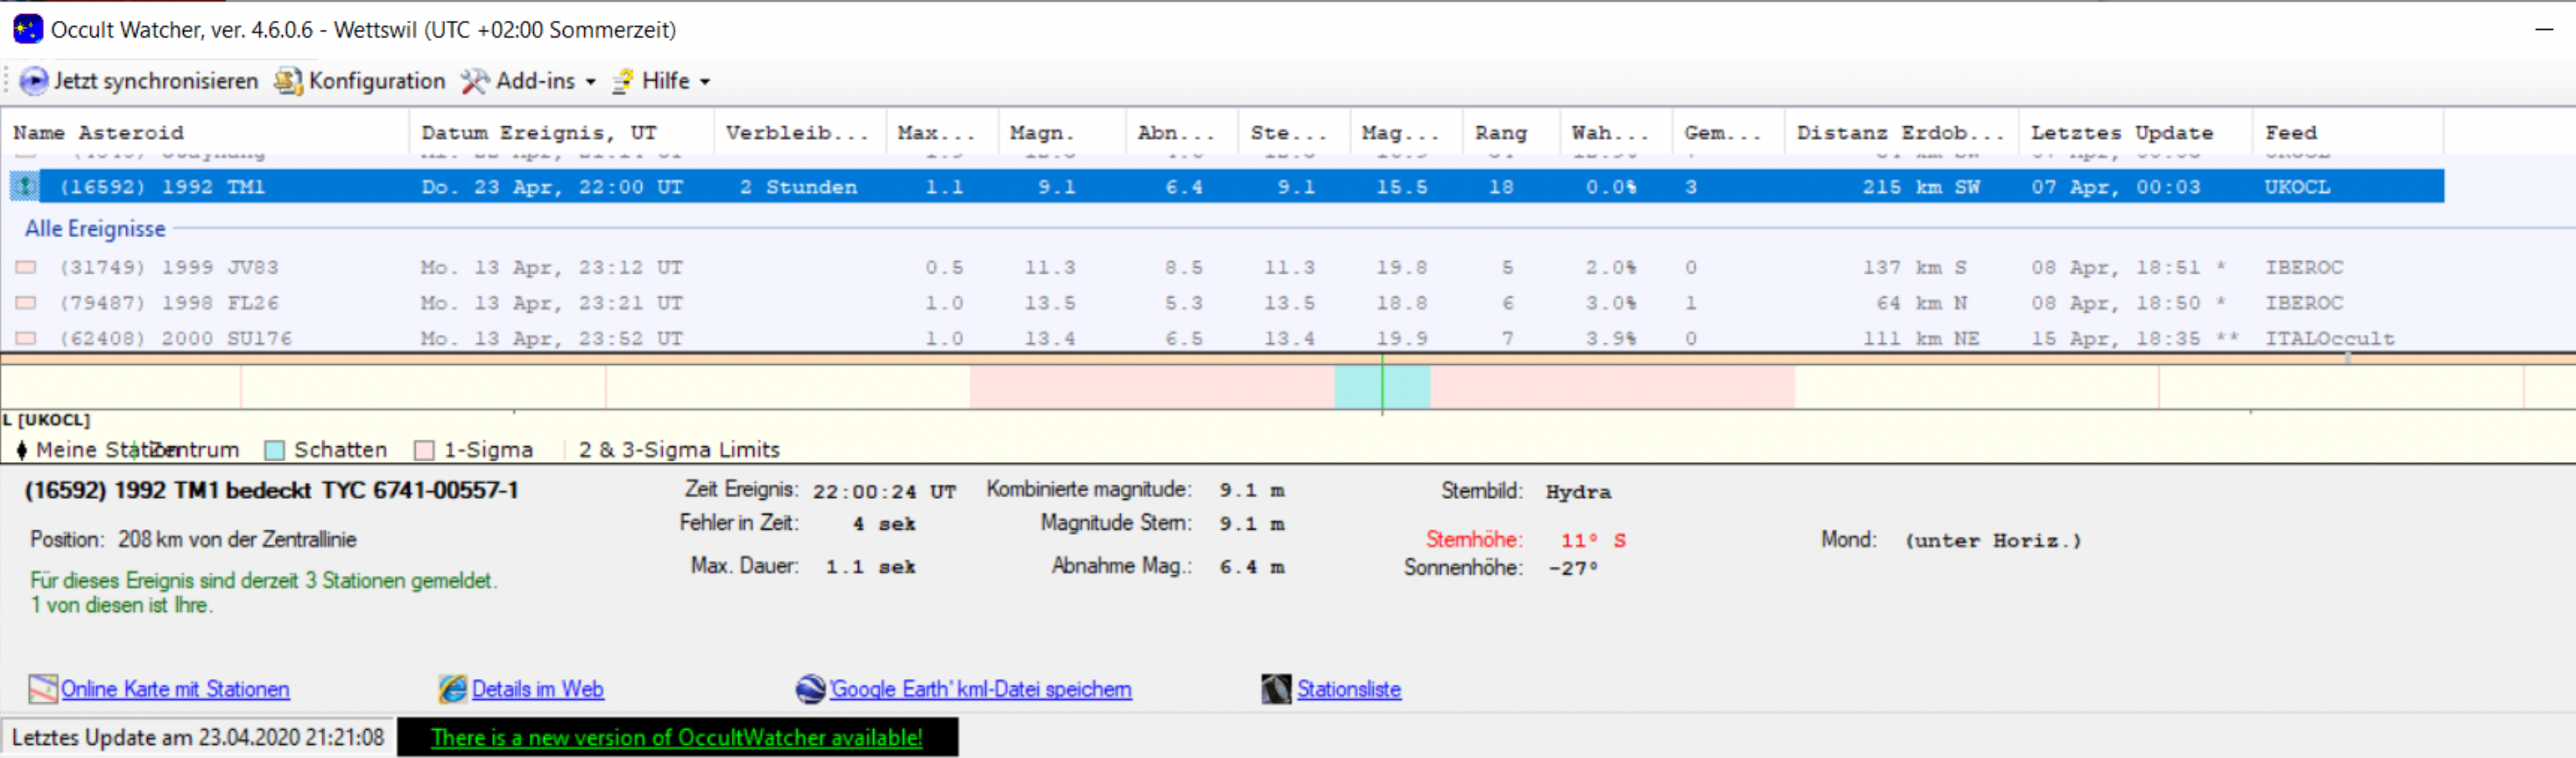2576x758 pixels.
Task: Expand the Hilfe dropdown arrow
Action: click(705, 82)
